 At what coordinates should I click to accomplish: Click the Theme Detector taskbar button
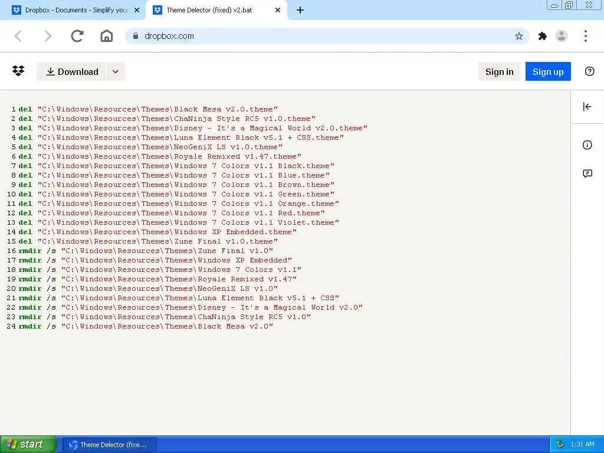[x=109, y=445]
